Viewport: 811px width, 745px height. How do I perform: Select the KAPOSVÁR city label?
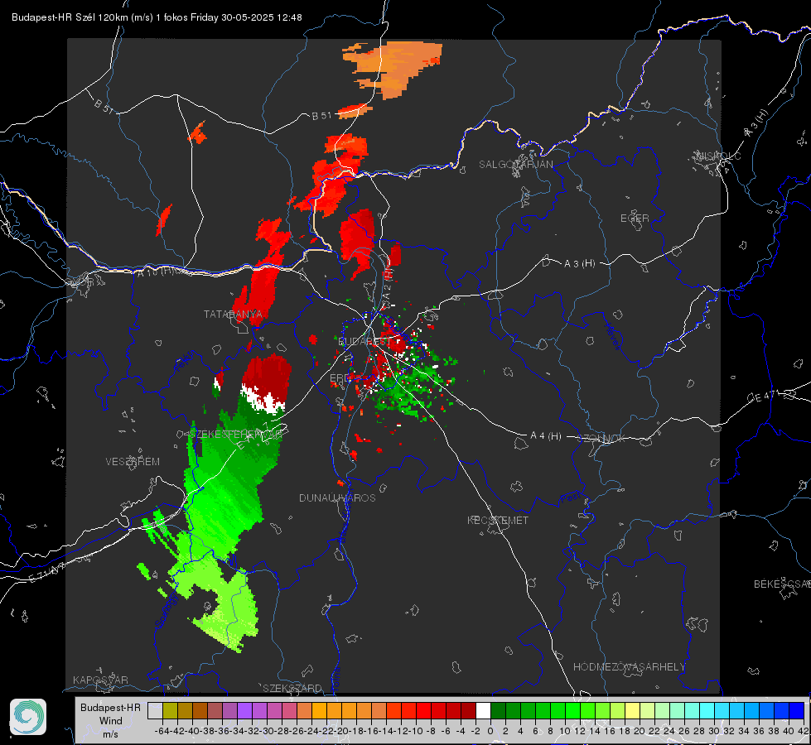[x=100, y=680]
